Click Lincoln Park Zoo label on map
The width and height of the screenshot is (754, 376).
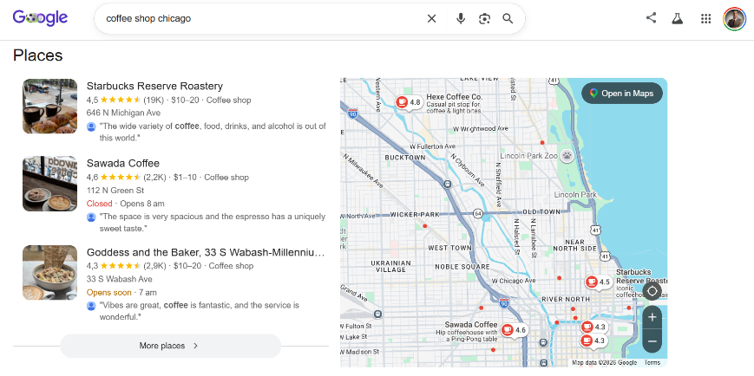529,156
